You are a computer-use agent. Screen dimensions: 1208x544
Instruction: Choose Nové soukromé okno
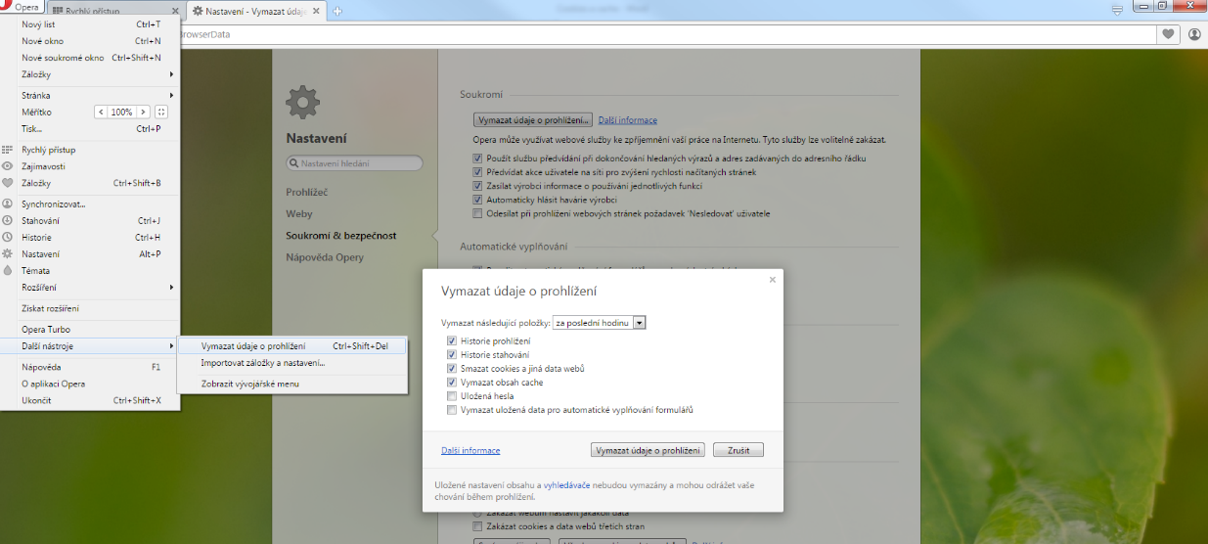pos(90,58)
